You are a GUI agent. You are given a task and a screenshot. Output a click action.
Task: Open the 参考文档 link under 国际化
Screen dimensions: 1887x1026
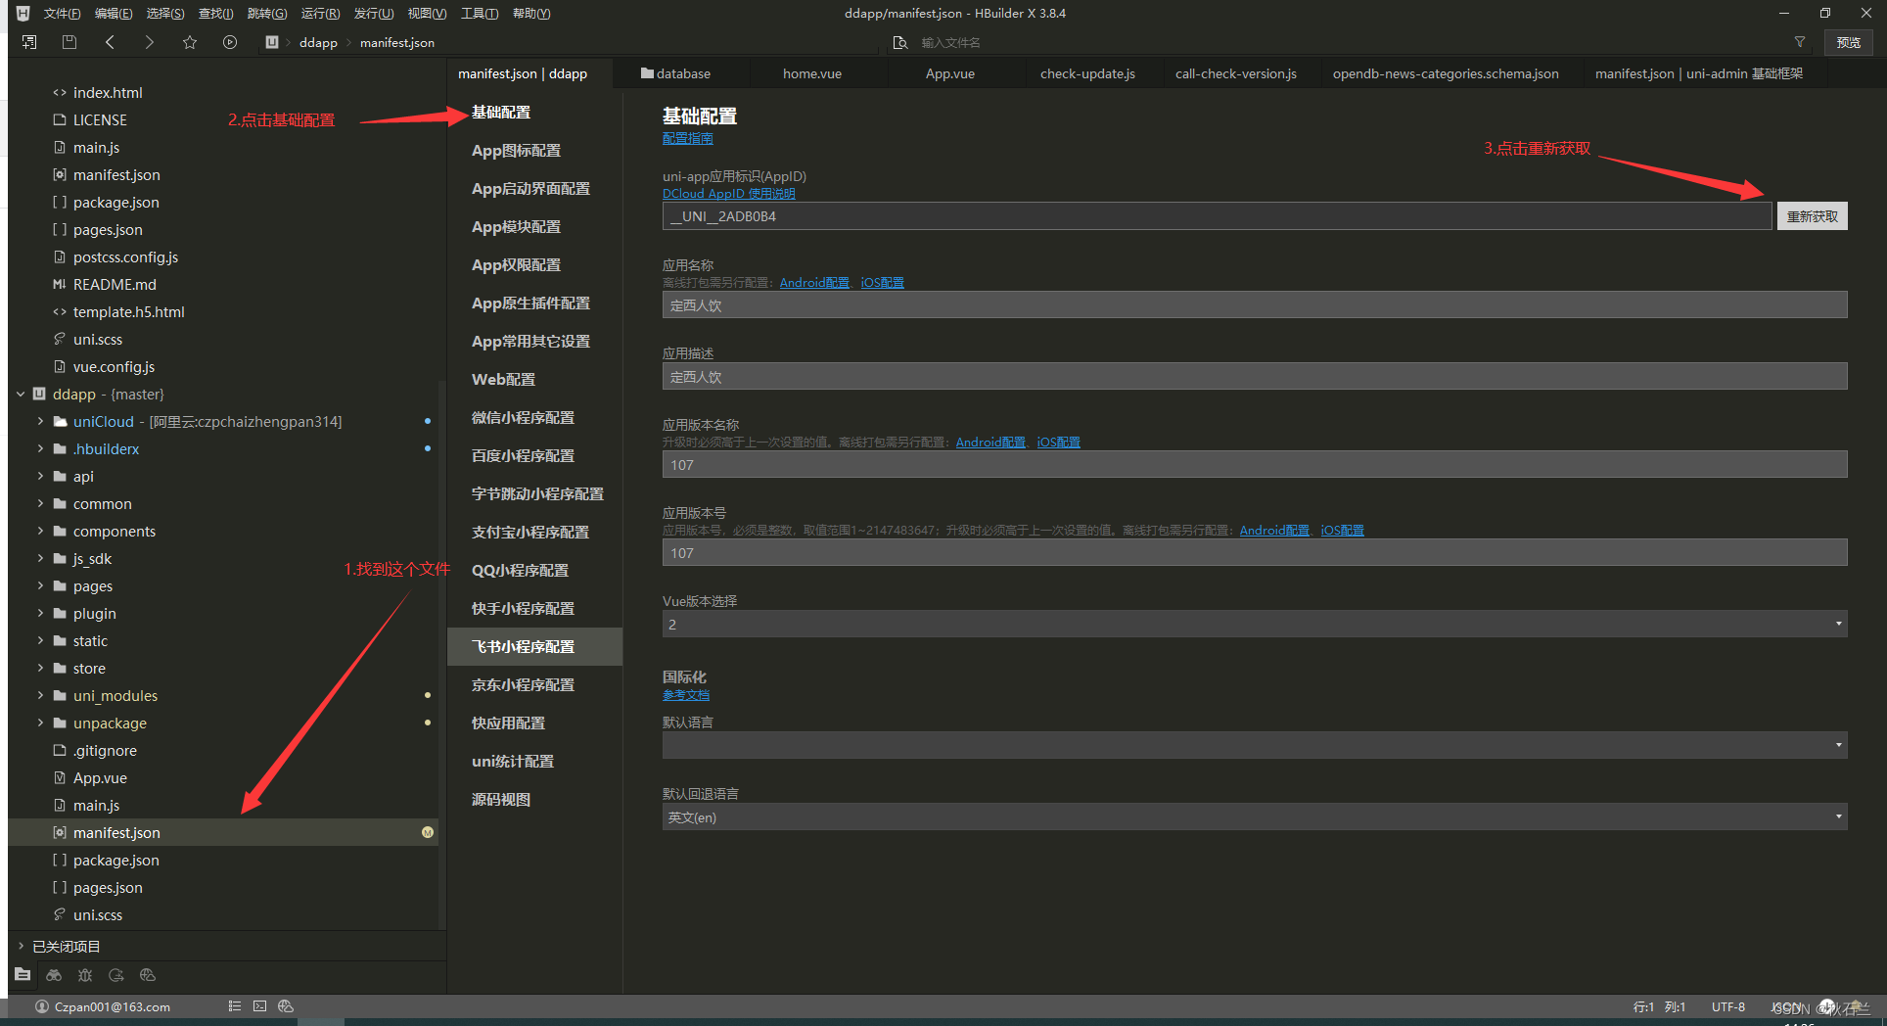pyautogui.click(x=686, y=695)
